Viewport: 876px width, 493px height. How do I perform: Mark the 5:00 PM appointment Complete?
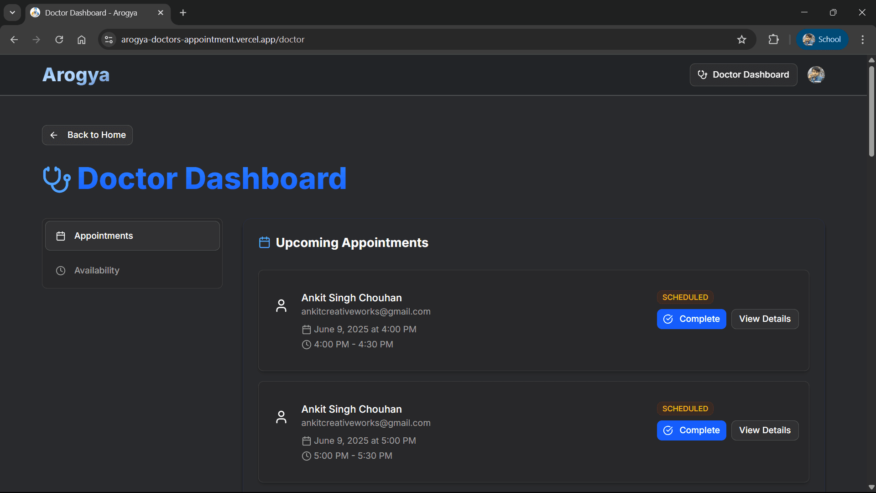(x=691, y=430)
